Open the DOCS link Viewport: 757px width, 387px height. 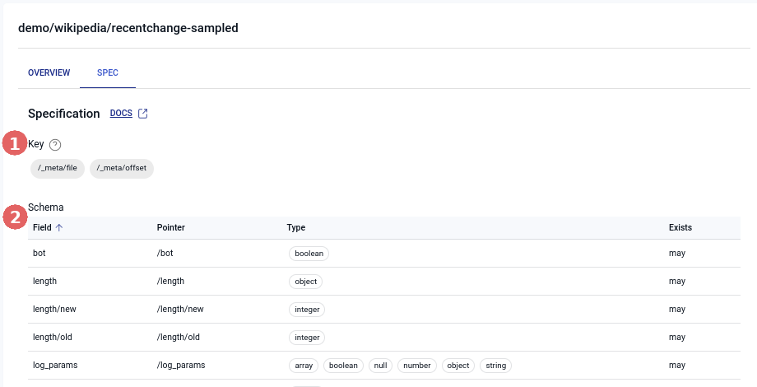click(121, 114)
